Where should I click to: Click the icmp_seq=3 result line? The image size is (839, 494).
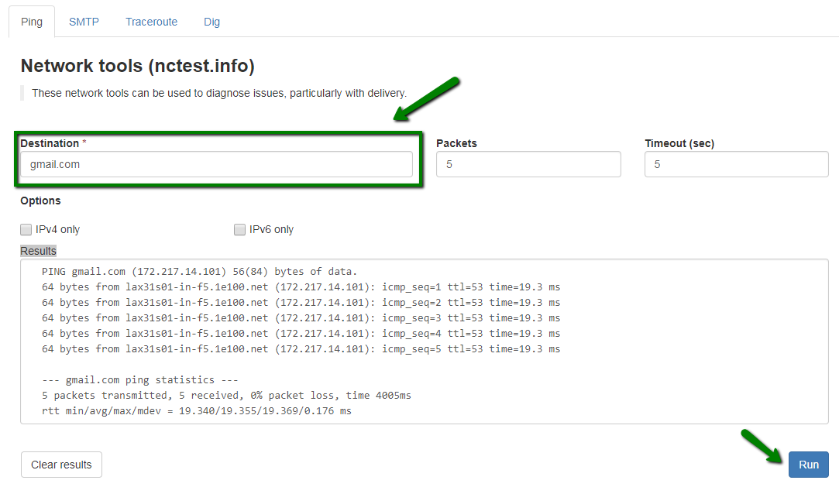[301, 318]
